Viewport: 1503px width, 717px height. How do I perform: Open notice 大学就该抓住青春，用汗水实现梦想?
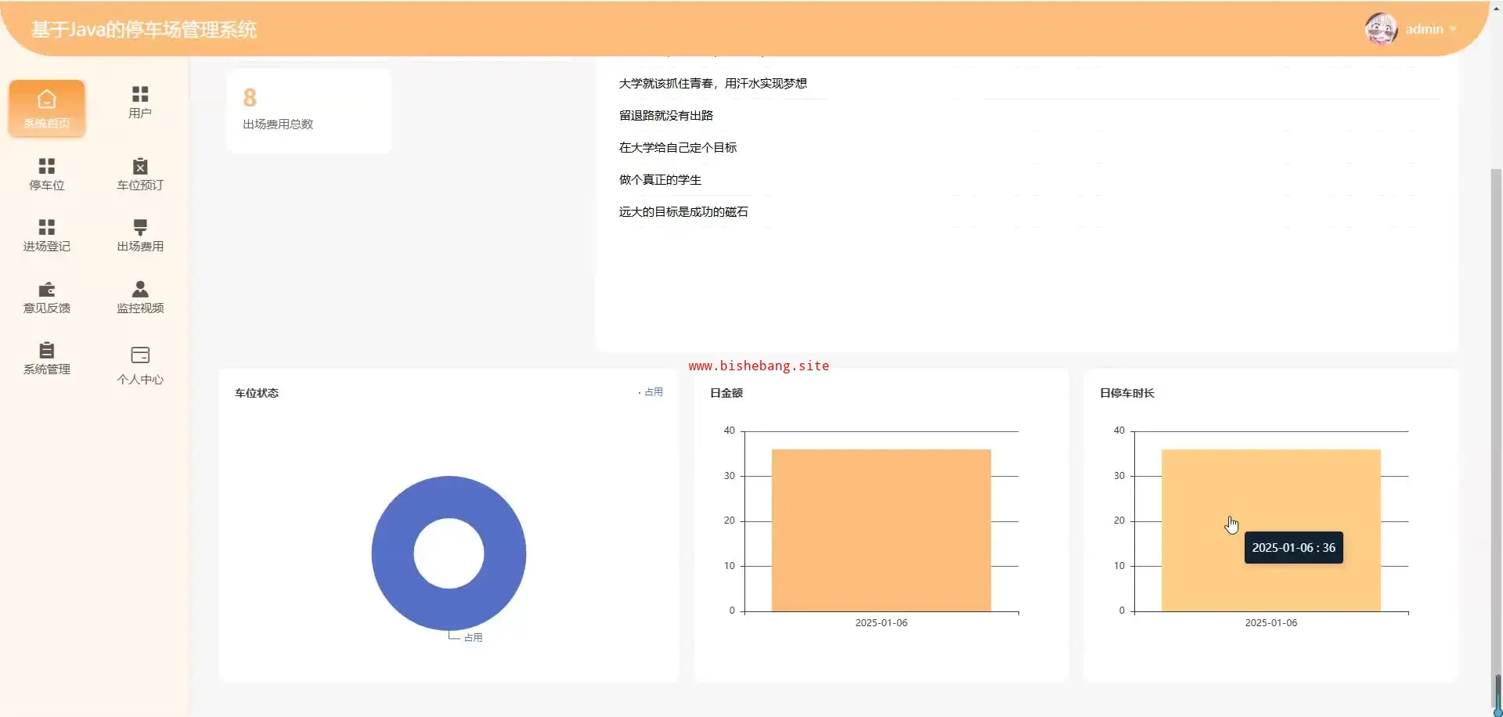point(712,84)
